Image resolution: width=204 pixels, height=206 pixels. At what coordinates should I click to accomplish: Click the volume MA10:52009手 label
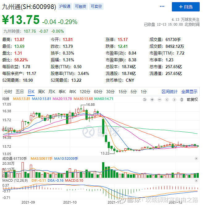[x=66, y=159]
